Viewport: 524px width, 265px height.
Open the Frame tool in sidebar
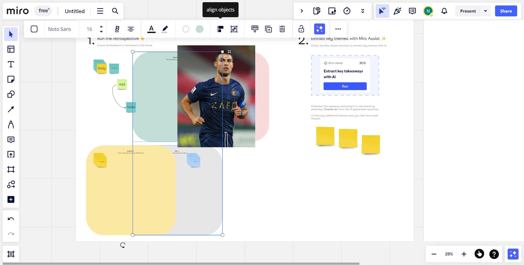(x=11, y=169)
